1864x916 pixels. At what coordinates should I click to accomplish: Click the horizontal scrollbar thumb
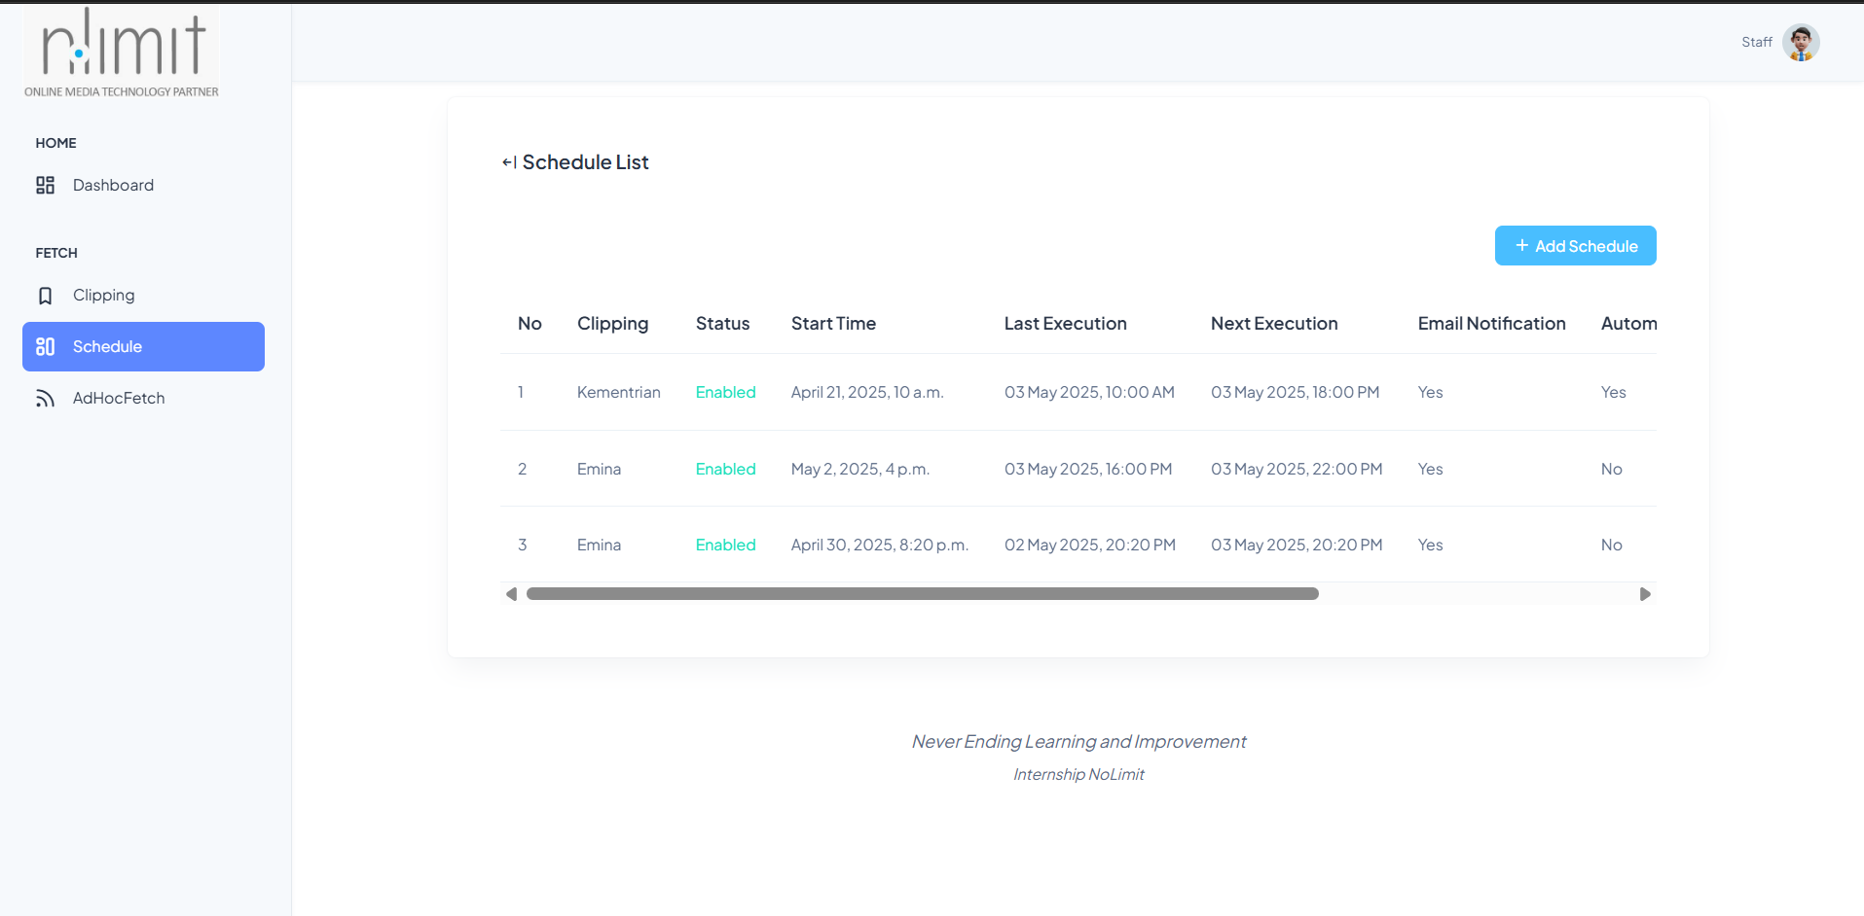[x=922, y=594]
